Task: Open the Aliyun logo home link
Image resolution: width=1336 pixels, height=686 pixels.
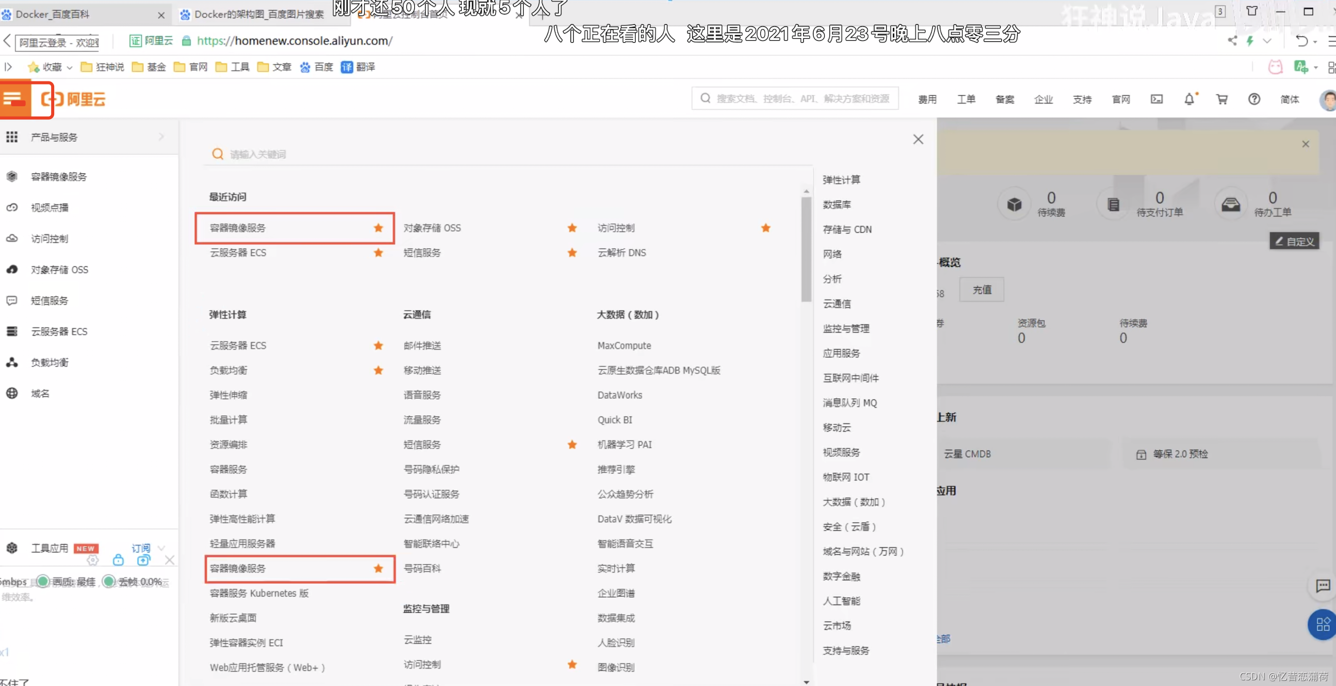Action: coord(74,99)
